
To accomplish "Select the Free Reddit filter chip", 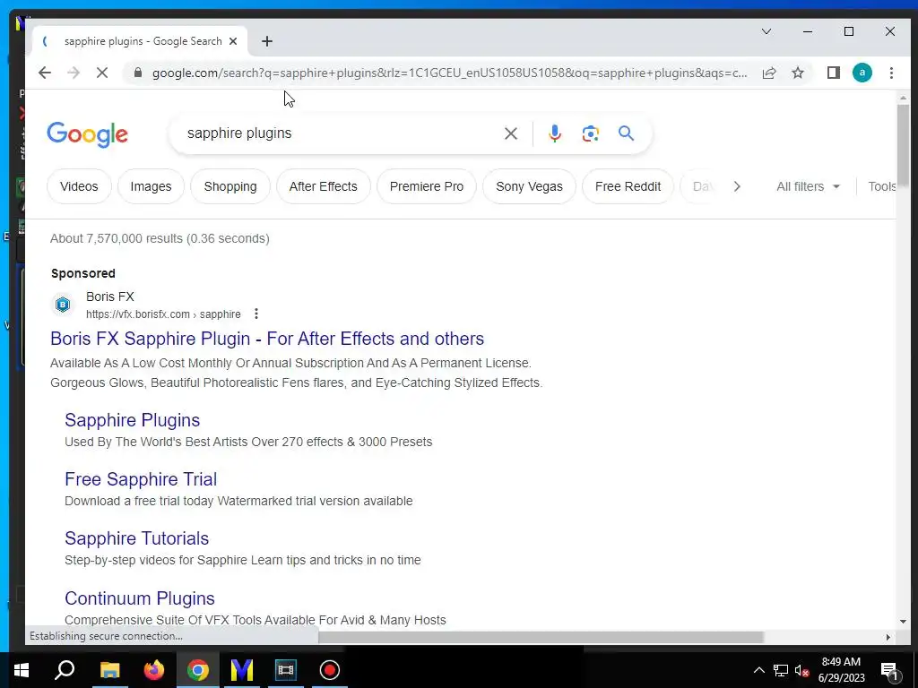I will [628, 186].
